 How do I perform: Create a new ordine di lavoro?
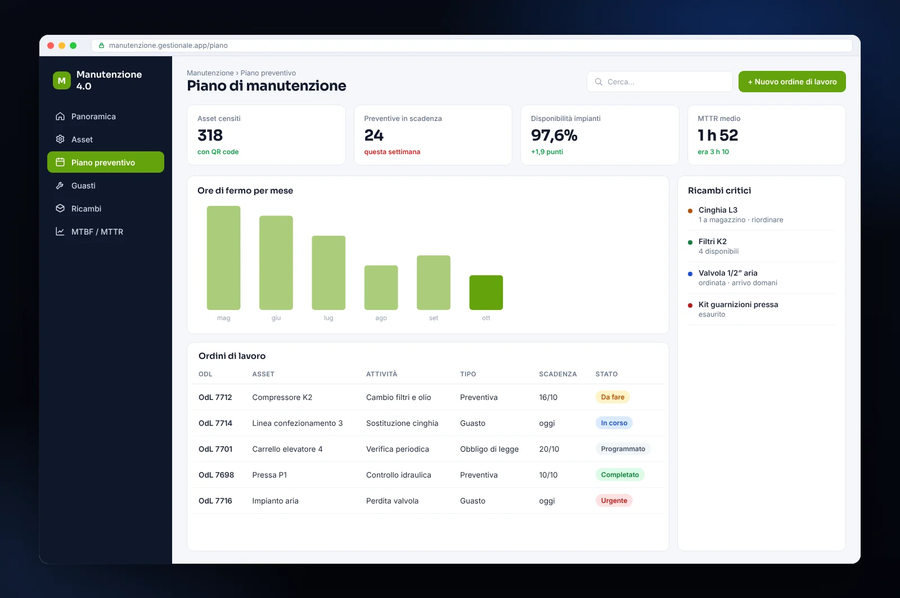click(792, 82)
